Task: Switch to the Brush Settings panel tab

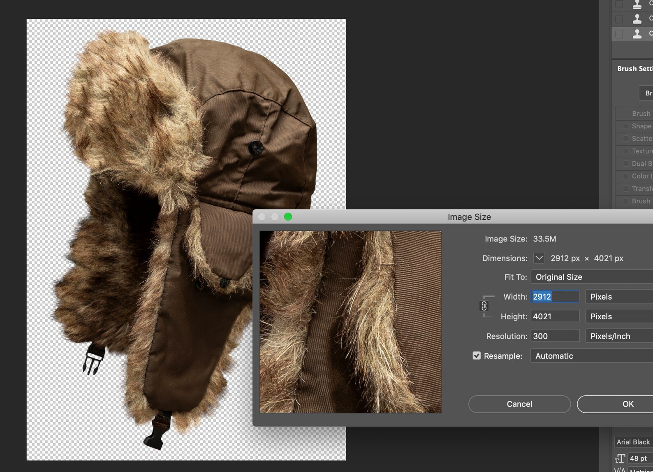Action: (x=635, y=69)
